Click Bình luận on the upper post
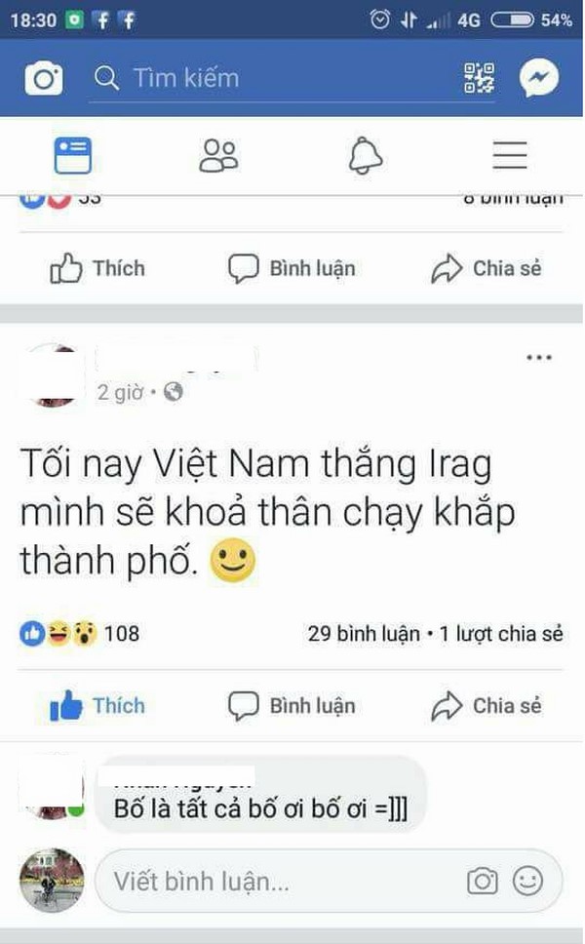The height and width of the screenshot is (944, 585). (292, 268)
